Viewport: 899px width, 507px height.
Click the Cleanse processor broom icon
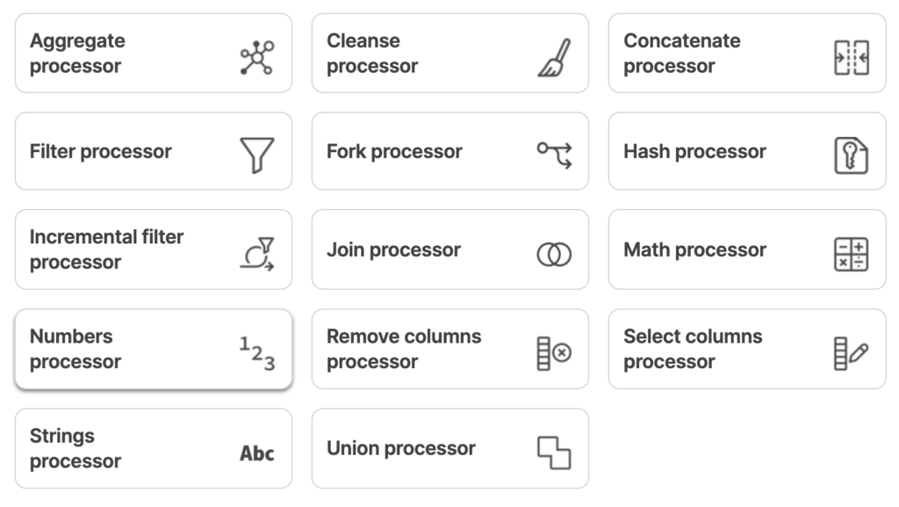pos(554,57)
